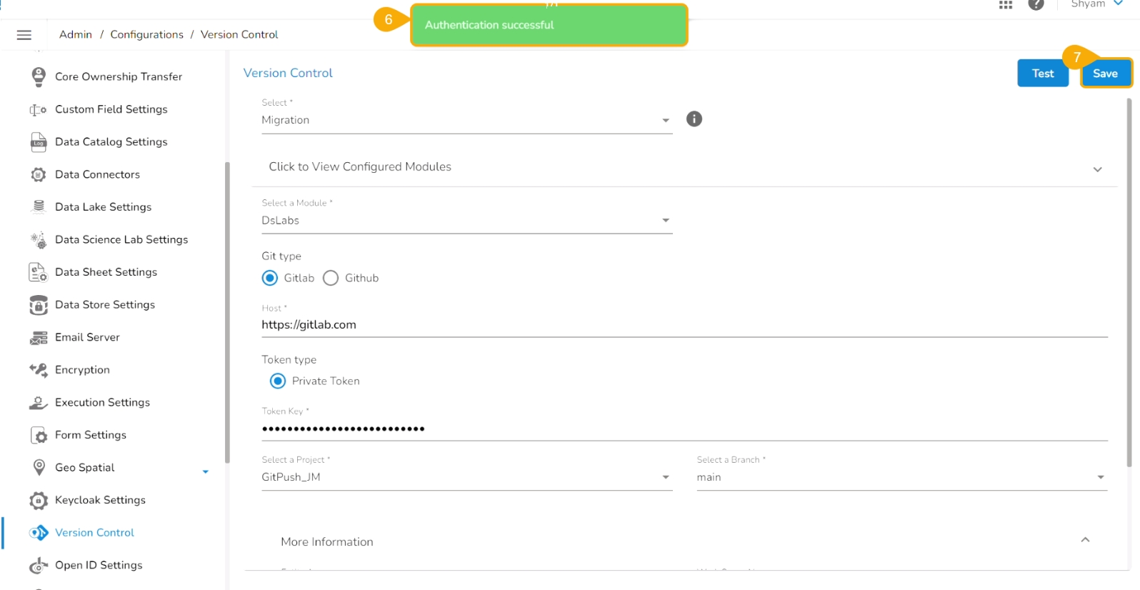Open the Select a Branch dropdown

click(x=901, y=478)
